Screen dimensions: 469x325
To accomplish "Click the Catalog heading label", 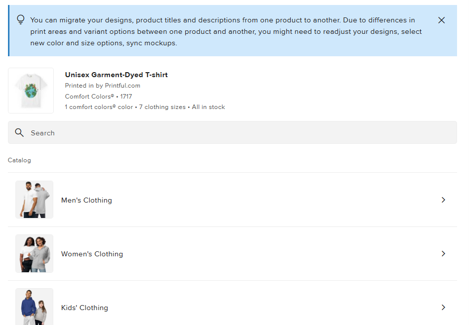I will 19,160.
